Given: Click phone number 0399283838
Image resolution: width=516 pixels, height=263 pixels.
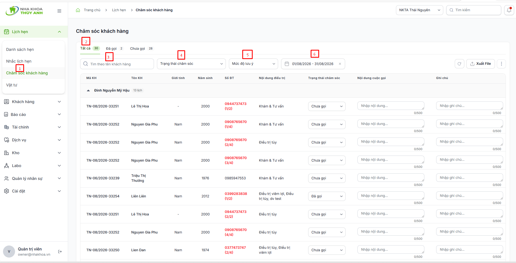Looking at the screenshot, I should tap(236, 194).
